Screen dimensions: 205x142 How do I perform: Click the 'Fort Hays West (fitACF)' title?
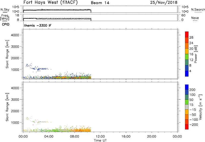50,3
